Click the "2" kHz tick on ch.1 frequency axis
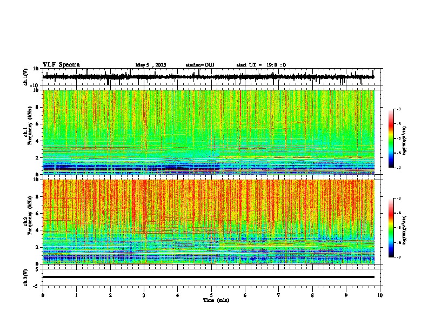 pos(37,158)
